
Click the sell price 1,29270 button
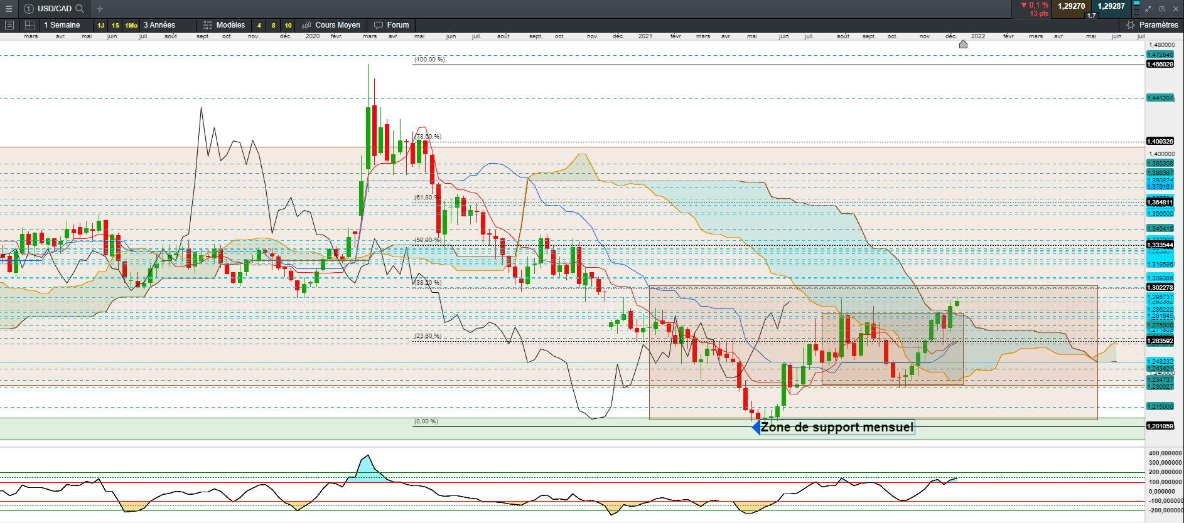pyautogui.click(x=1071, y=6)
